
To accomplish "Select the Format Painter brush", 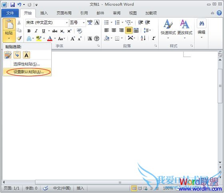I will (x=19, y=38).
